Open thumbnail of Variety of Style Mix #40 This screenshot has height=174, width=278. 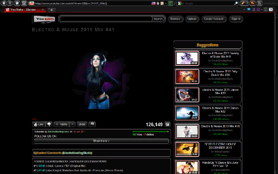point(187,58)
